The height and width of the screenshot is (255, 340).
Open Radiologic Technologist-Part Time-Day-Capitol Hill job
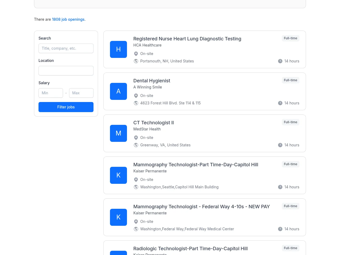coord(190,249)
